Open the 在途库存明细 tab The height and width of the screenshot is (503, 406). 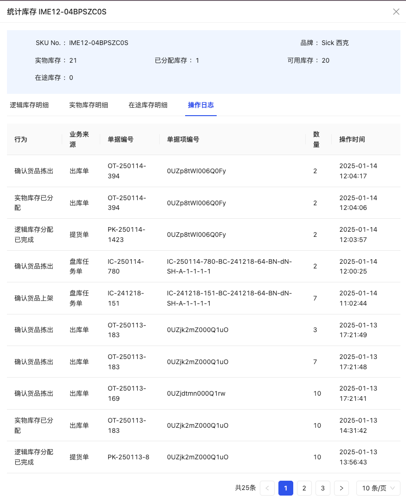148,105
